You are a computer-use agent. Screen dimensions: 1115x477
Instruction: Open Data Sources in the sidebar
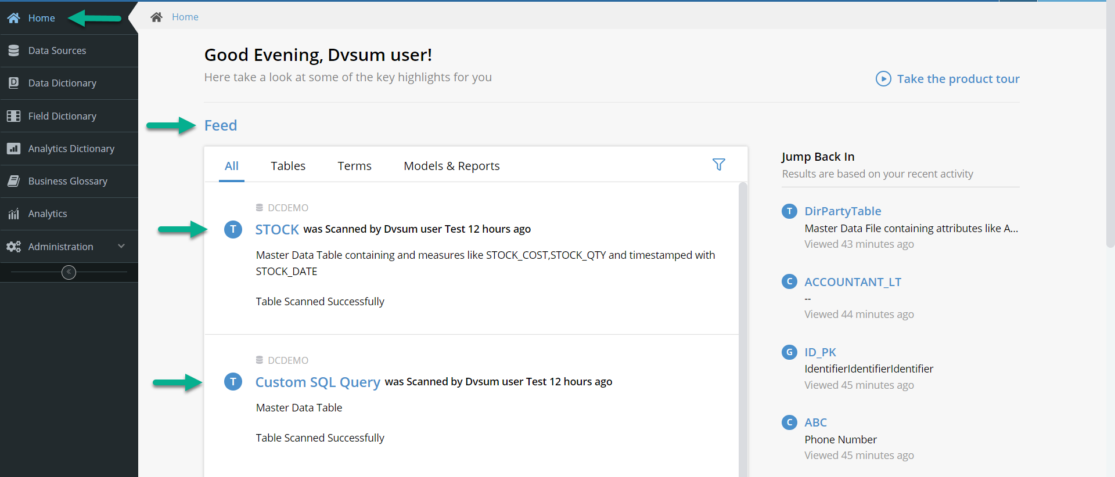69,50
